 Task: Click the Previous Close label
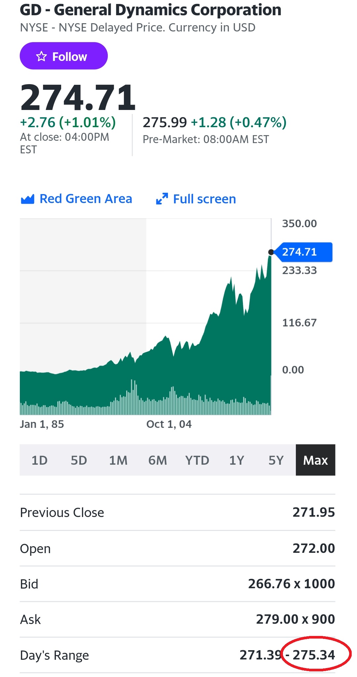coord(62,512)
